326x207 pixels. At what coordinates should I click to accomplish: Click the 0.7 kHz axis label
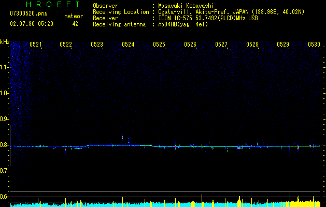[x=5, y=171]
